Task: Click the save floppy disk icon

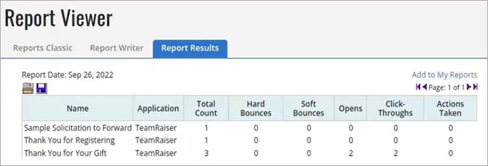Action: tap(41, 88)
